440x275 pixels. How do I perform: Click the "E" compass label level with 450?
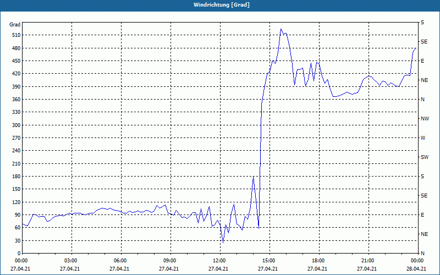coord(422,61)
